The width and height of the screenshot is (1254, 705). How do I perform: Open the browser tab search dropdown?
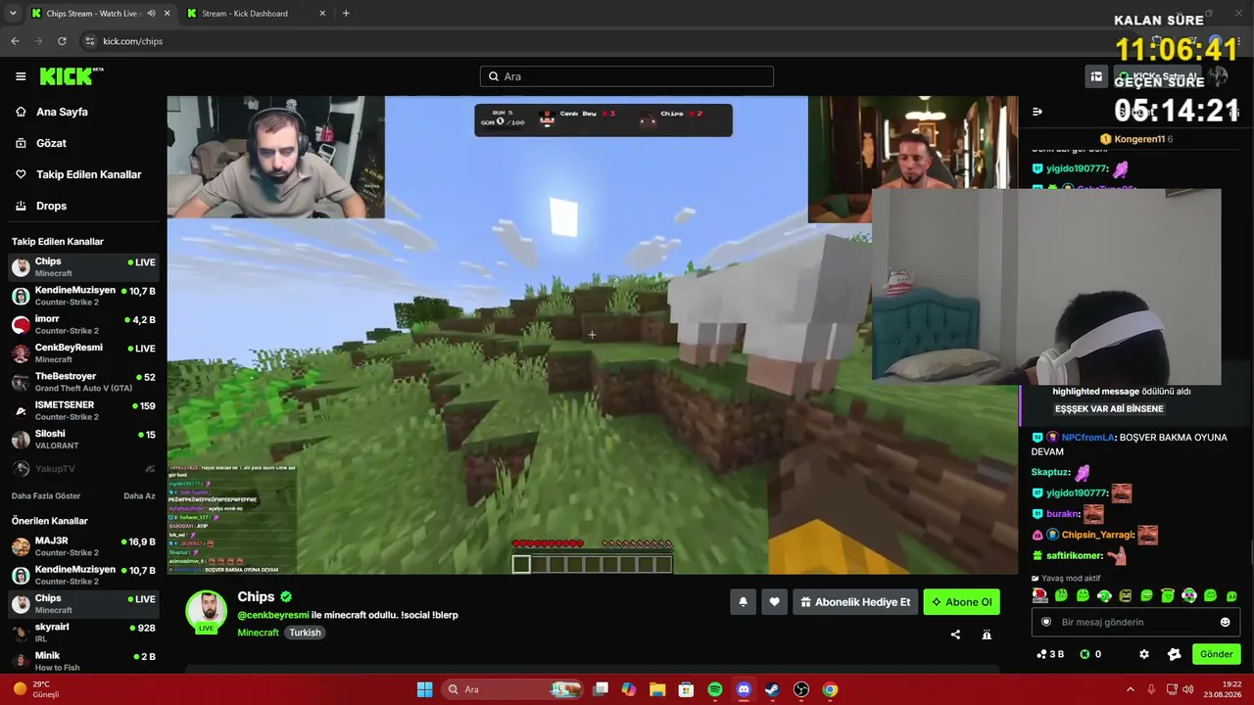13,14
